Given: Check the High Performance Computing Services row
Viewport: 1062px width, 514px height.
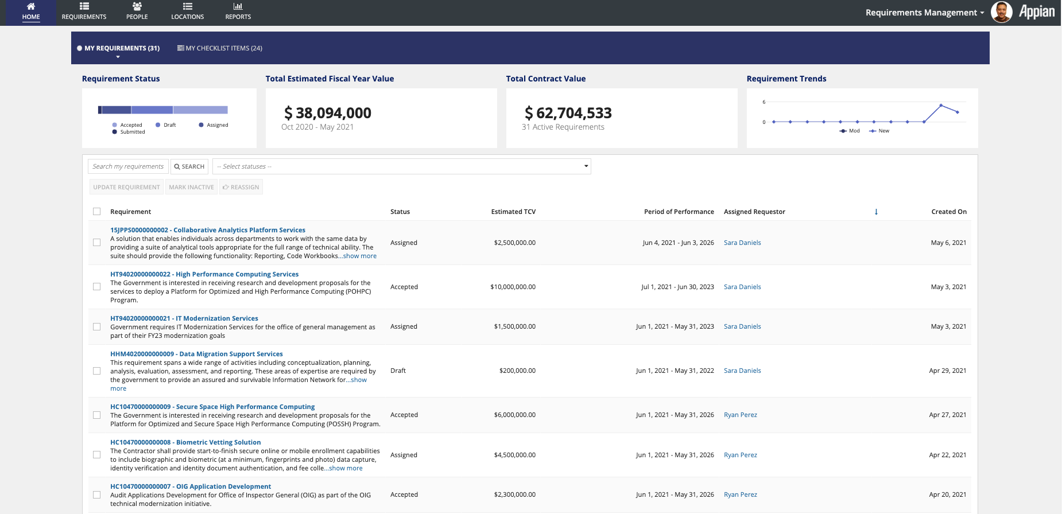Looking at the screenshot, I should 96,287.
